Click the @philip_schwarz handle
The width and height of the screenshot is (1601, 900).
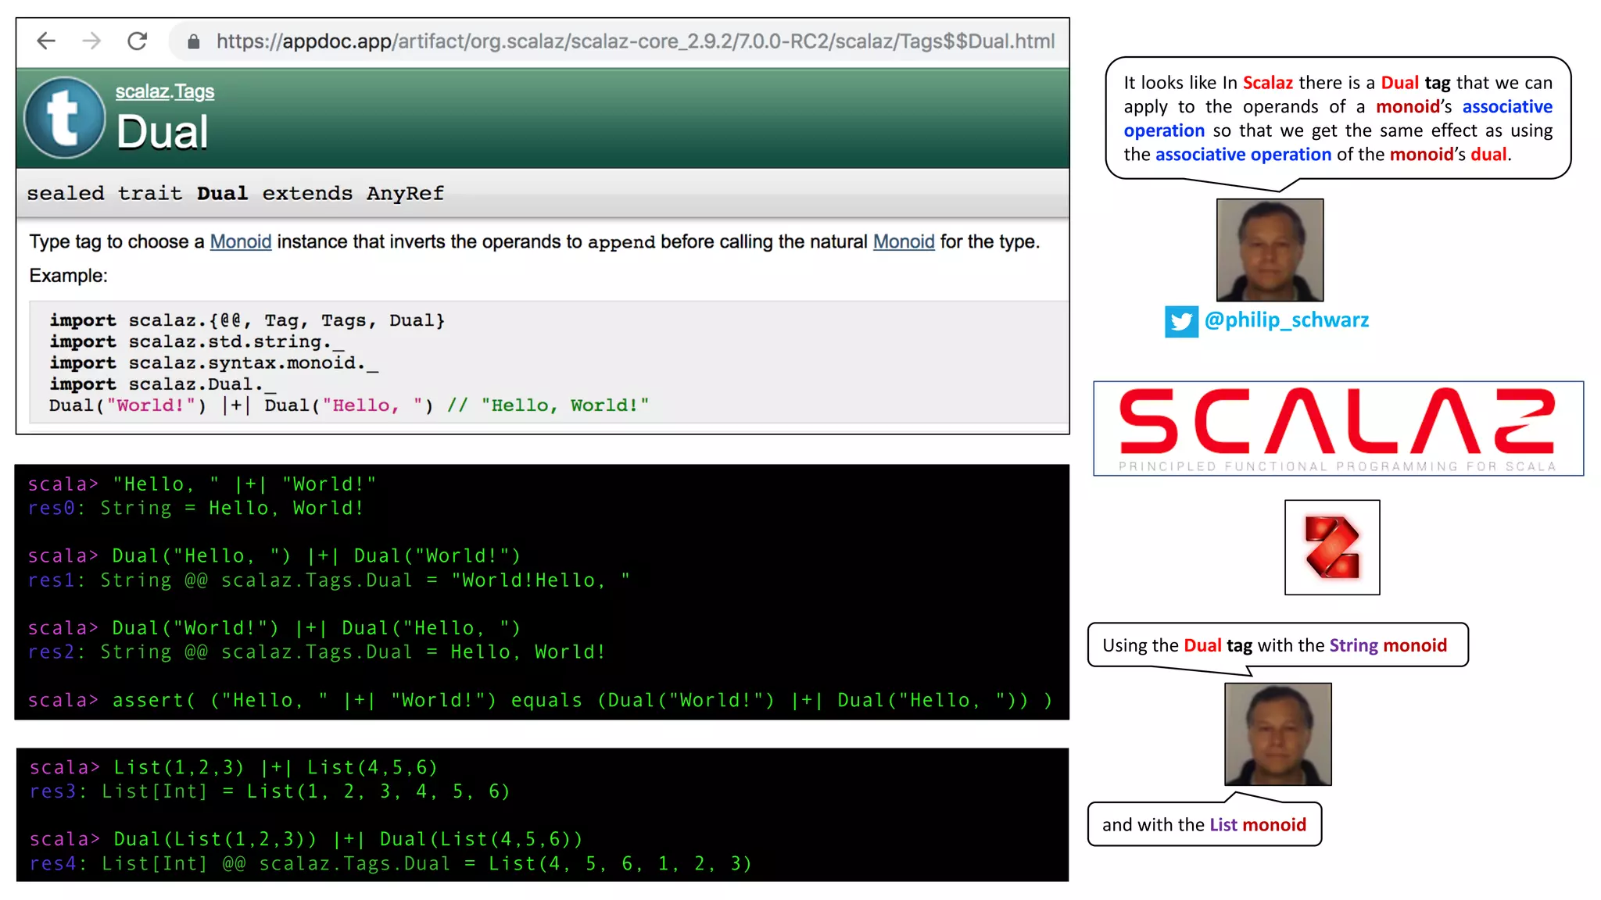[1287, 320]
